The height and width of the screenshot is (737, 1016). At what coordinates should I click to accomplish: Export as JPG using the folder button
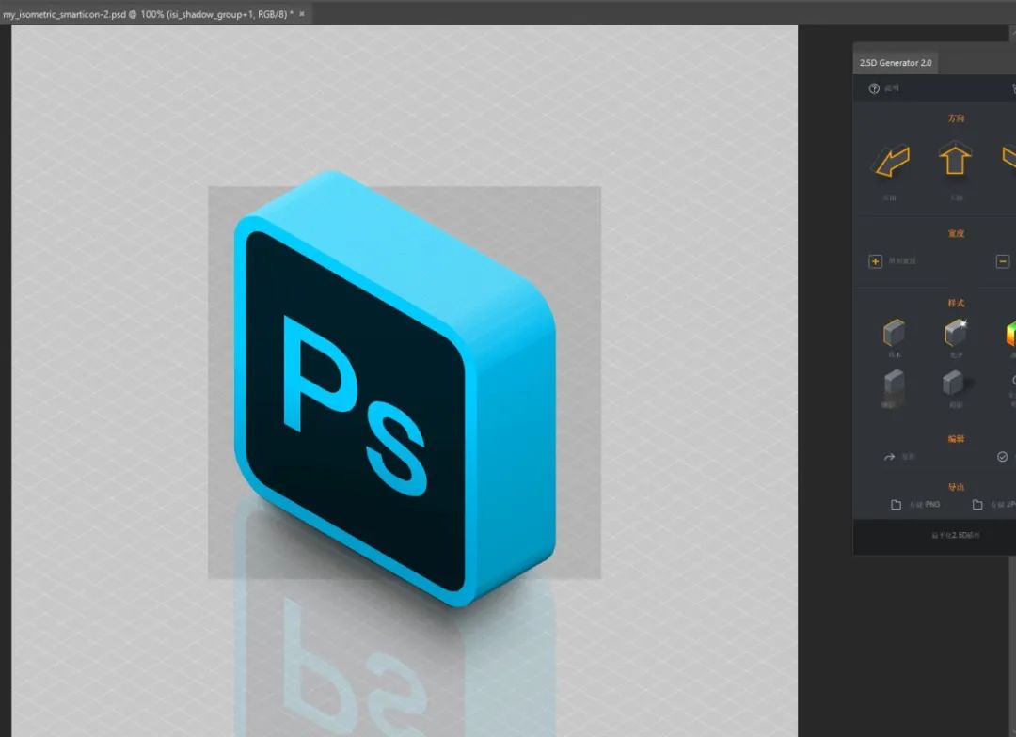[x=978, y=505]
